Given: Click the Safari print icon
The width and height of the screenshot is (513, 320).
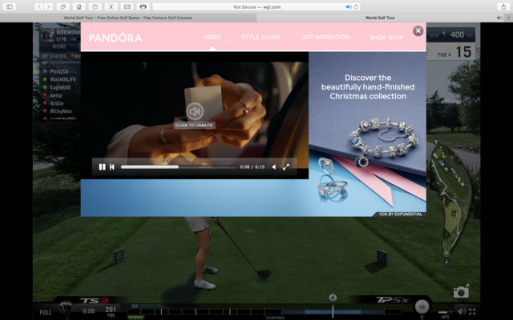Looking at the screenshot, I should click(x=143, y=6).
